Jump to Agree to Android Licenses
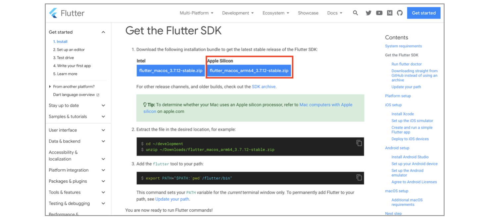This screenshot has height=218, width=488. [x=414, y=182]
